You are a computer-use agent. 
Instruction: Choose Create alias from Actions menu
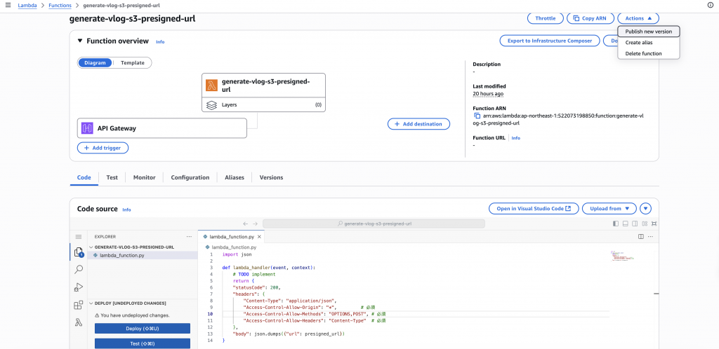click(x=648, y=43)
